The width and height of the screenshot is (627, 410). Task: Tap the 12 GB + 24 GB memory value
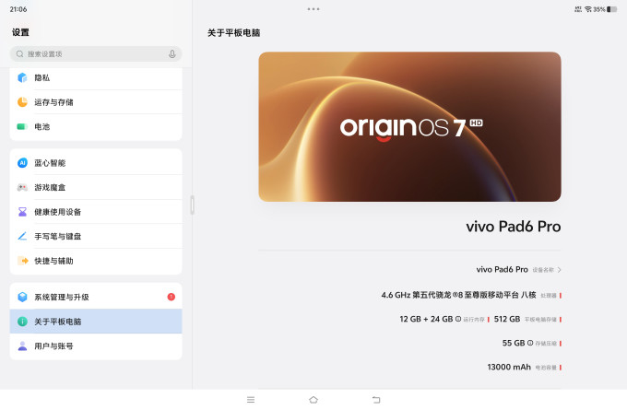coord(426,319)
